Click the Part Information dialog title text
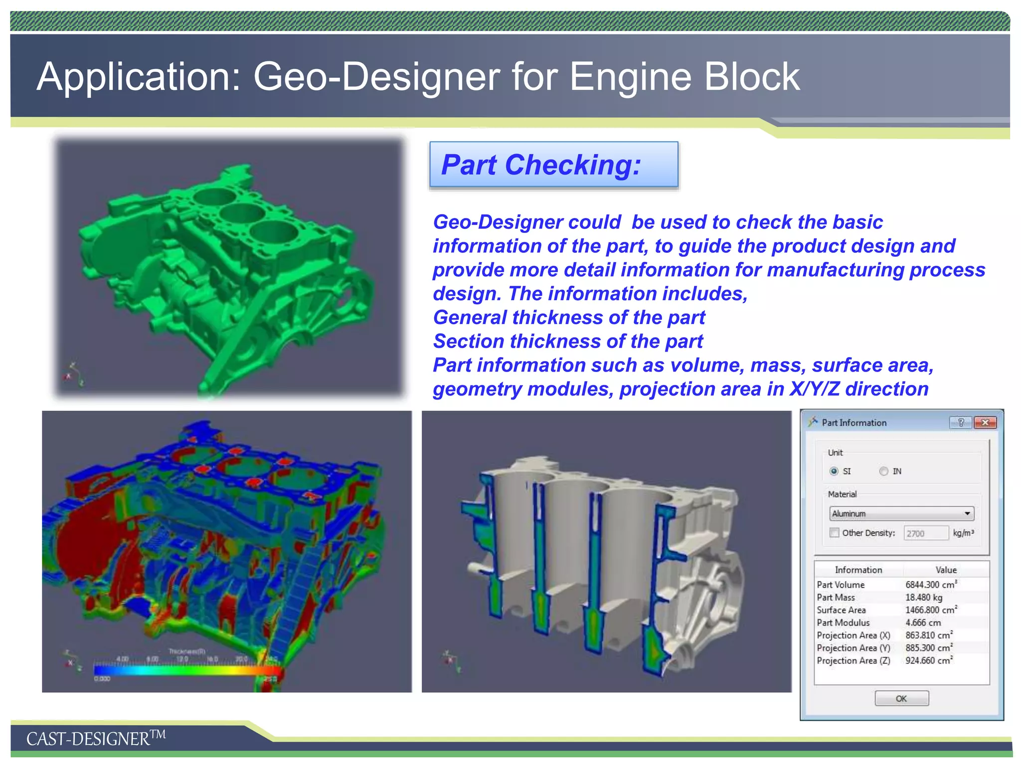Viewport: 1021px width, 766px height. tap(854, 422)
